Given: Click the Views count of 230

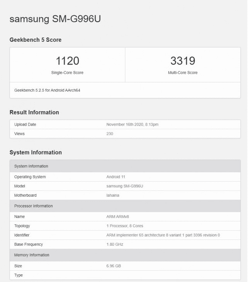Looking at the screenshot, I should (110, 134).
